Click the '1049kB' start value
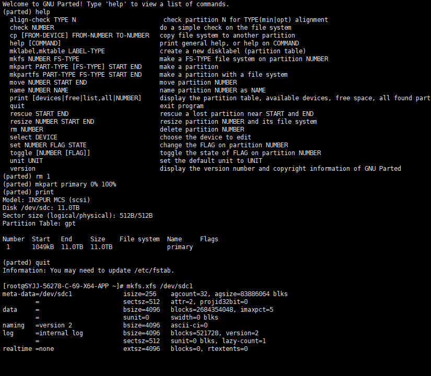Image resolution: width=431 pixels, height=376 pixels. click(43, 247)
